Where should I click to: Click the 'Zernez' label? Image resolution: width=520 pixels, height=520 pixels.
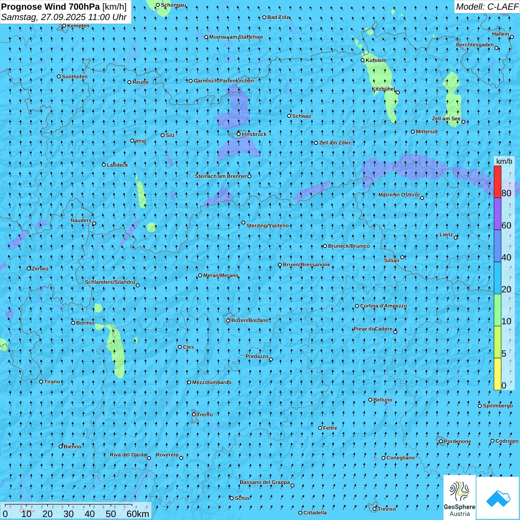(x=40, y=269)
